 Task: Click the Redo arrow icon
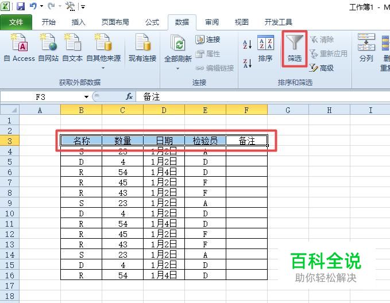click(51, 6)
